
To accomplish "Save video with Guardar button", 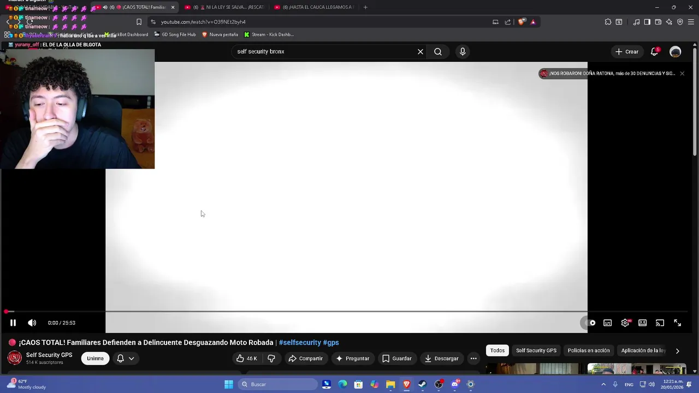I will 397,359.
